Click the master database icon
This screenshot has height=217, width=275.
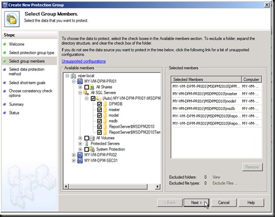105,110
